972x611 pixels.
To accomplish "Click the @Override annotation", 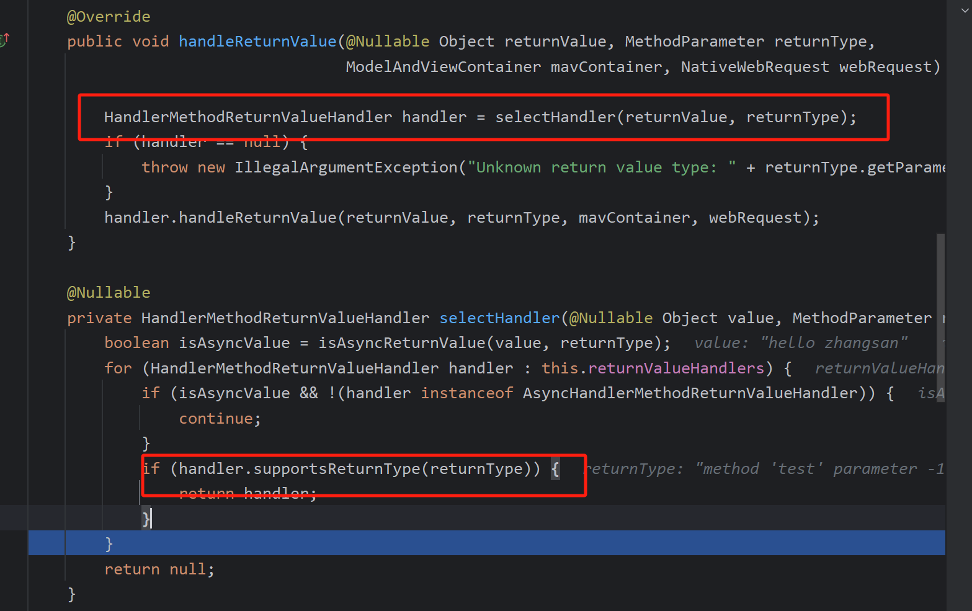I will tap(109, 17).
